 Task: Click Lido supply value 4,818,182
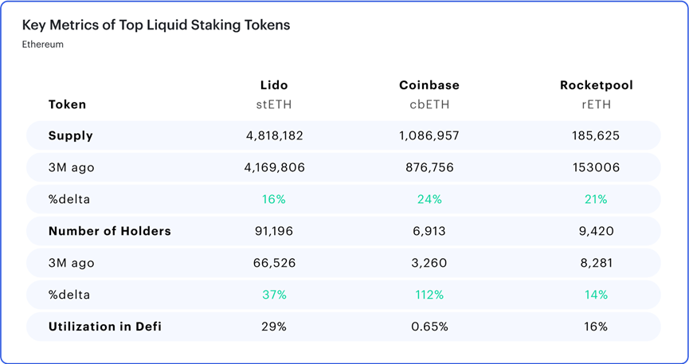point(275,135)
